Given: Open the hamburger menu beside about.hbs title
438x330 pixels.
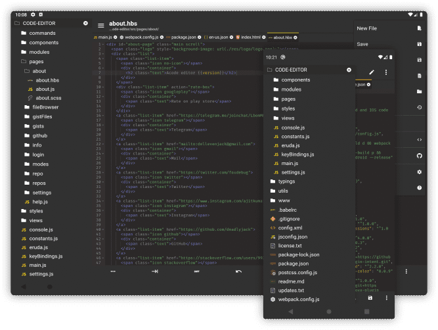Looking at the screenshot, I should [x=101, y=26].
